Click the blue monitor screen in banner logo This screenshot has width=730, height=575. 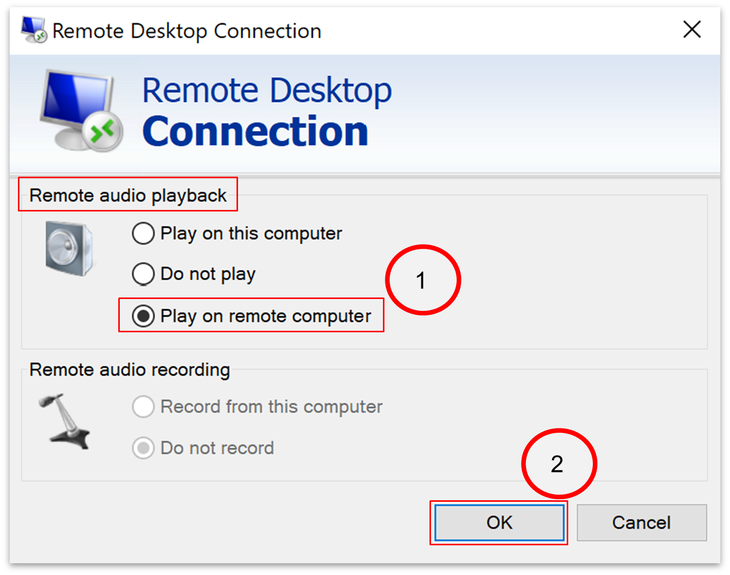click(77, 97)
